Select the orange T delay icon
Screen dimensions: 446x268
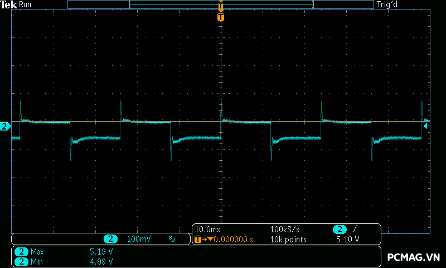pyautogui.click(x=198, y=240)
